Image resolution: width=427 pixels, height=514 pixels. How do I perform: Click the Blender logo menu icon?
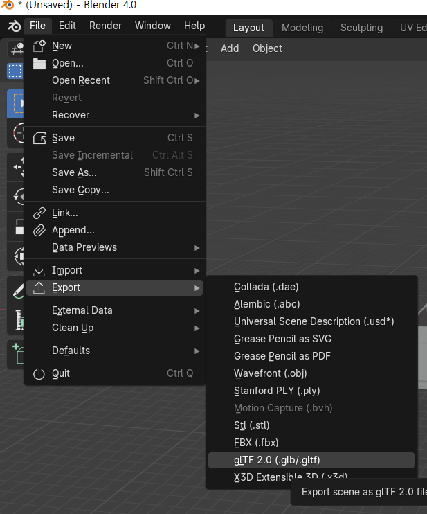click(x=15, y=26)
